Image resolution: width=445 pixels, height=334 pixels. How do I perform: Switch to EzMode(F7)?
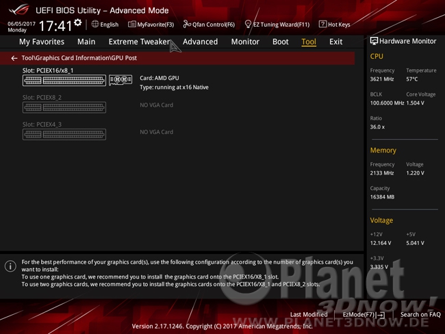click(364, 315)
